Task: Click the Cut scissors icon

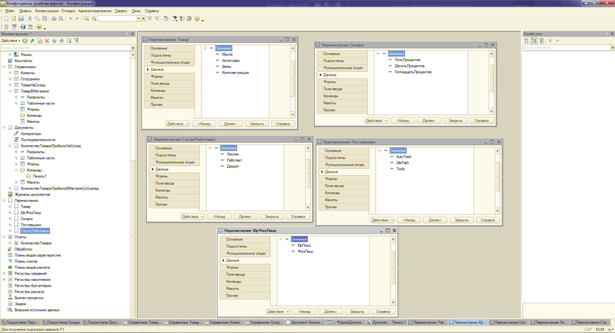Action: click(x=30, y=19)
